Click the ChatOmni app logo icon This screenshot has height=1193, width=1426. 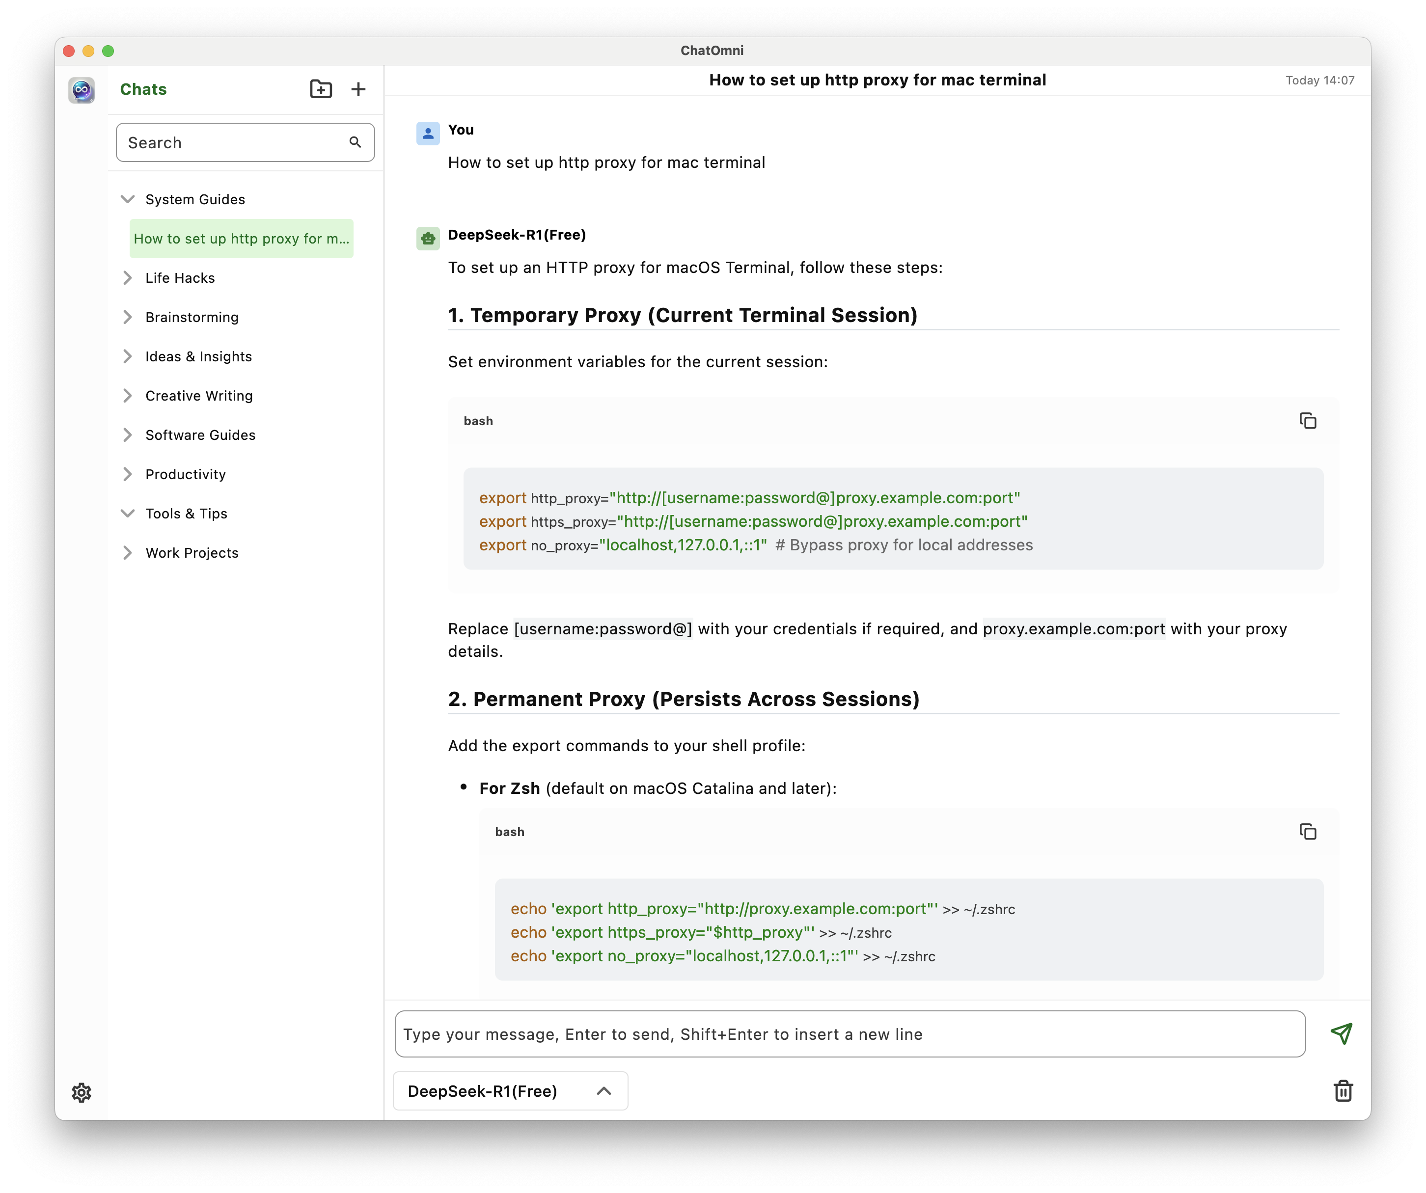(82, 90)
